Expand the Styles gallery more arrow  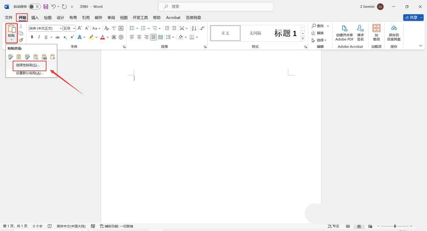303,39
